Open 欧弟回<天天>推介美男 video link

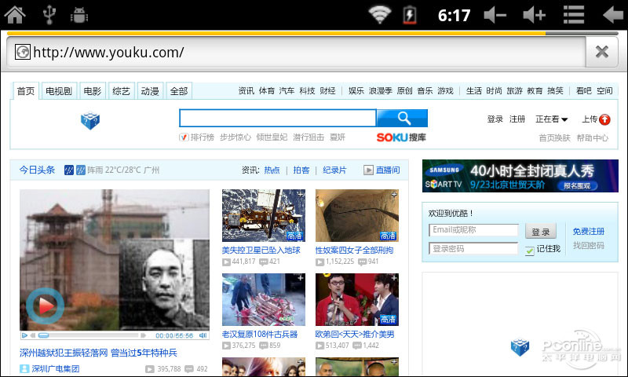[x=355, y=334]
